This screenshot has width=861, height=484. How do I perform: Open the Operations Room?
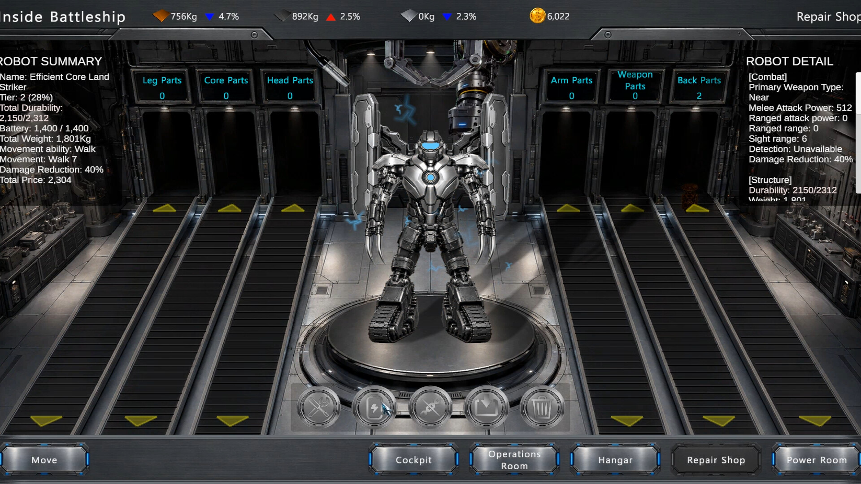514,459
